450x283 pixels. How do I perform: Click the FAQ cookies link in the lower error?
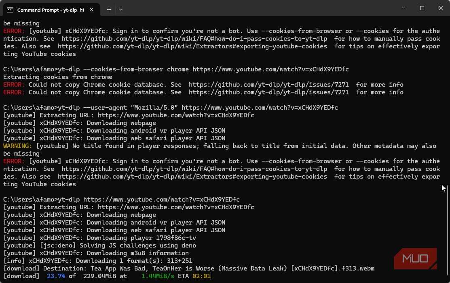coord(194,169)
